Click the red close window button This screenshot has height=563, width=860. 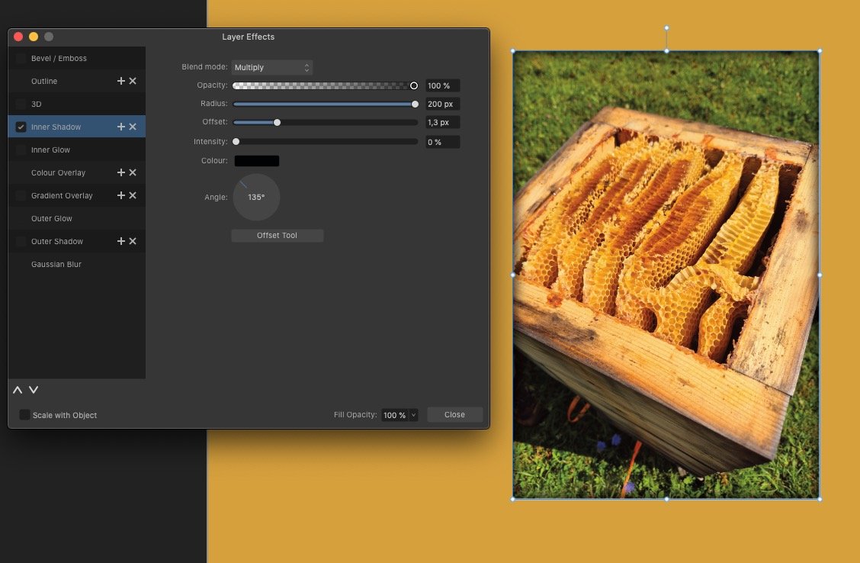pos(18,36)
